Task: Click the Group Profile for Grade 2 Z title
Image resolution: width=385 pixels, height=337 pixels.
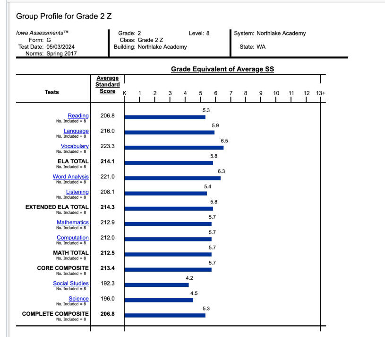Action: coord(64,16)
